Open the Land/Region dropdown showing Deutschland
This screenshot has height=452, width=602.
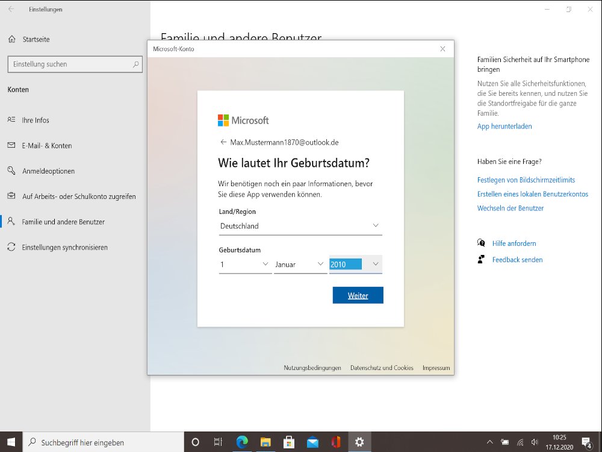coord(300,226)
